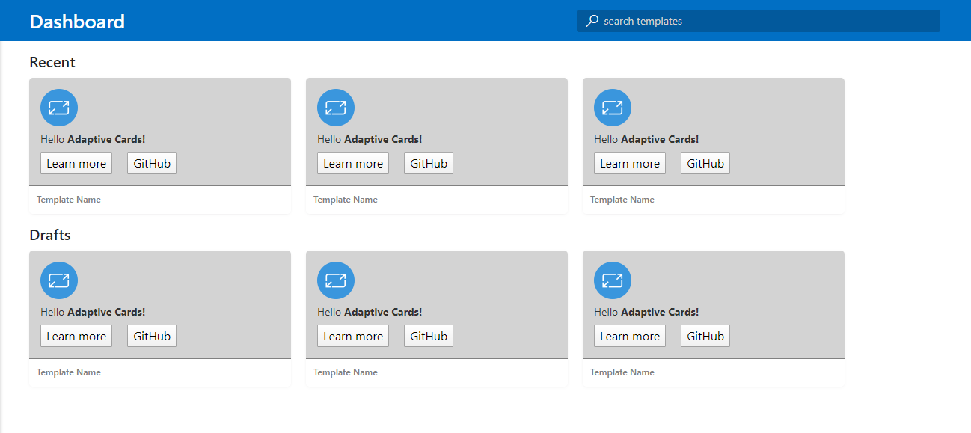This screenshot has height=433, width=971.
Task: Select Template Name under third Recent card
Action: (x=622, y=200)
